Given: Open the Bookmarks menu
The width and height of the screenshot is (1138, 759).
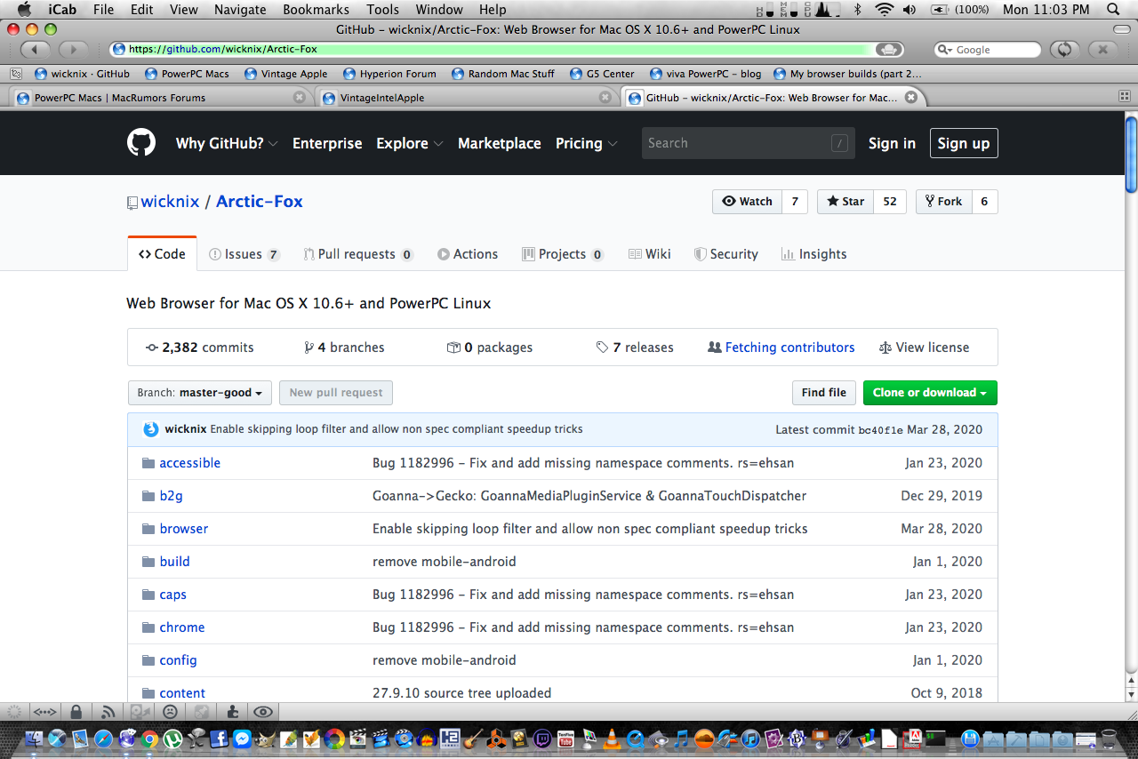Looking at the screenshot, I should (316, 10).
